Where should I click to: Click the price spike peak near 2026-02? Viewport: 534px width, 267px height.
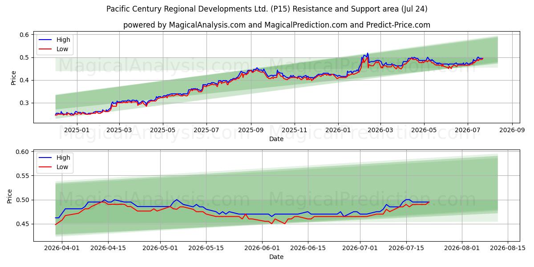pyautogui.click(x=367, y=53)
